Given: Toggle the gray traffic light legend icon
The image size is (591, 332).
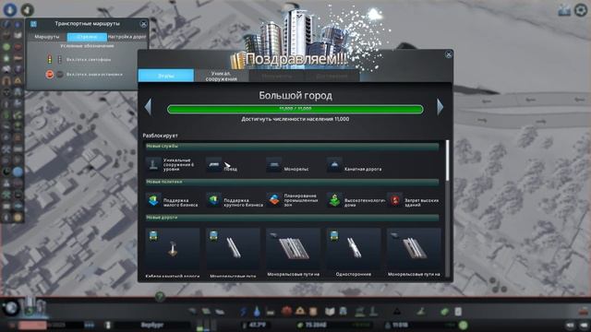Looking at the screenshot, I should (59, 59).
